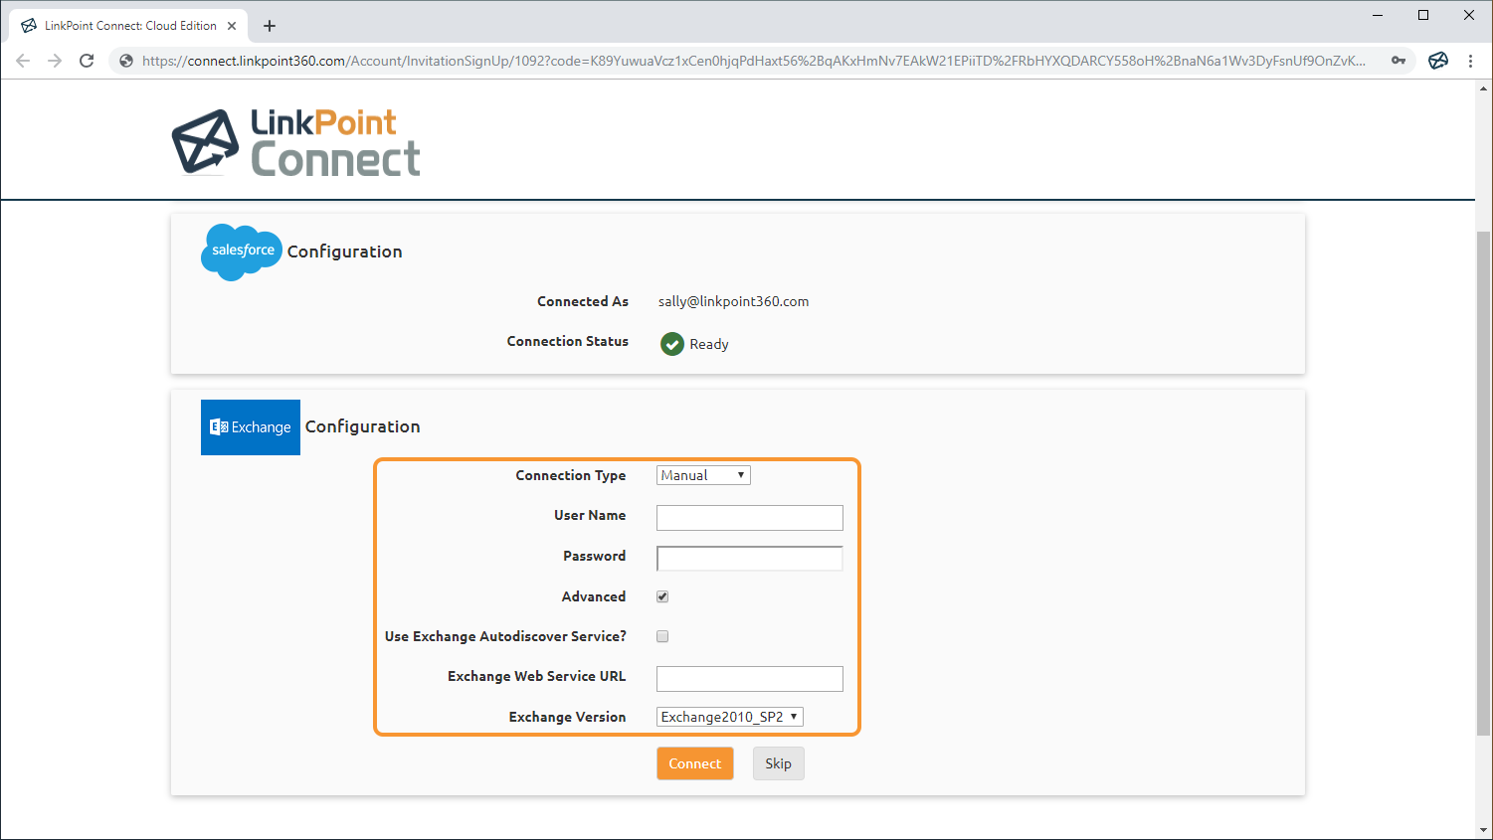Click the Ready status text
Image resolution: width=1493 pixels, height=840 pixels.
coord(709,344)
